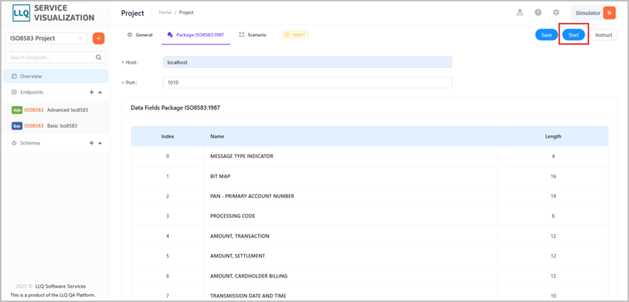
Task: Open Basic Iso8583 endpoint
Action: click(55, 126)
